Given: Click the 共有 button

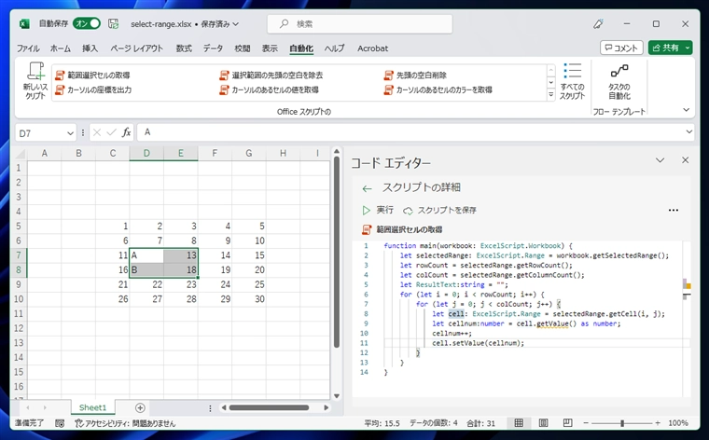Looking at the screenshot, I should 665,48.
